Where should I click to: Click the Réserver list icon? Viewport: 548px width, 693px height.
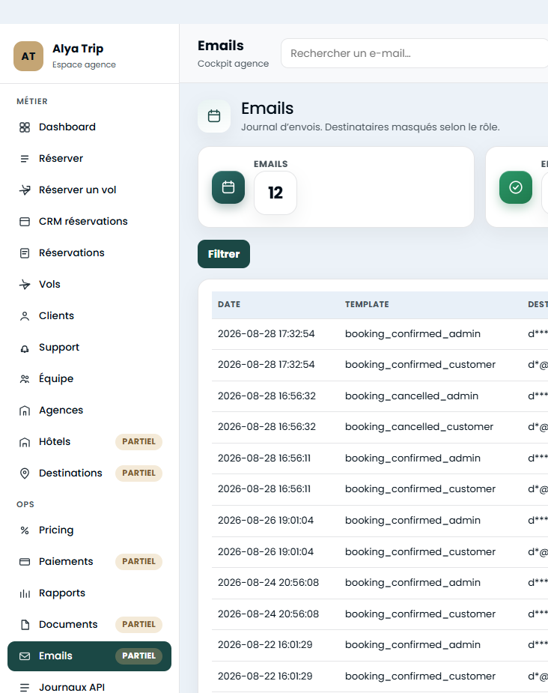[x=25, y=159]
